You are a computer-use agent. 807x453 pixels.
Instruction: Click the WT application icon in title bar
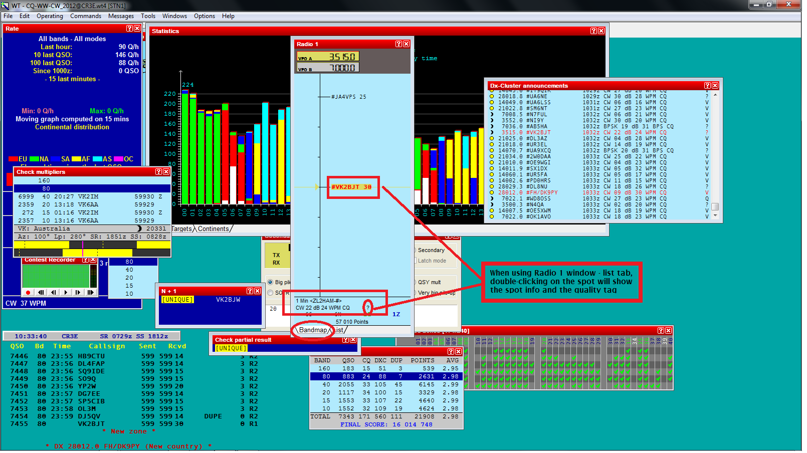click(6, 6)
